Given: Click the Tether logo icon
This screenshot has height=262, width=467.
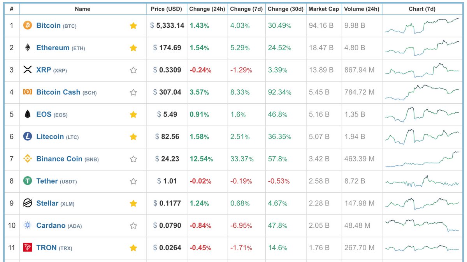Looking at the screenshot, I should click(27, 181).
